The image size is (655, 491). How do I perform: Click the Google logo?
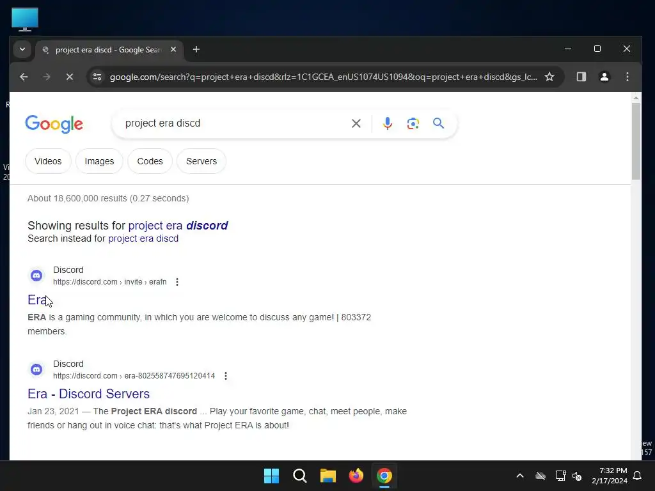pyautogui.click(x=54, y=123)
